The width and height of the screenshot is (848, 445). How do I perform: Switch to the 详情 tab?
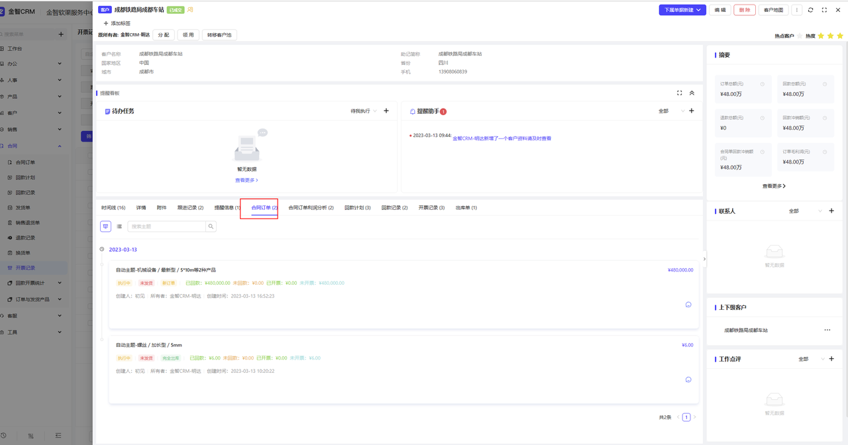141,208
